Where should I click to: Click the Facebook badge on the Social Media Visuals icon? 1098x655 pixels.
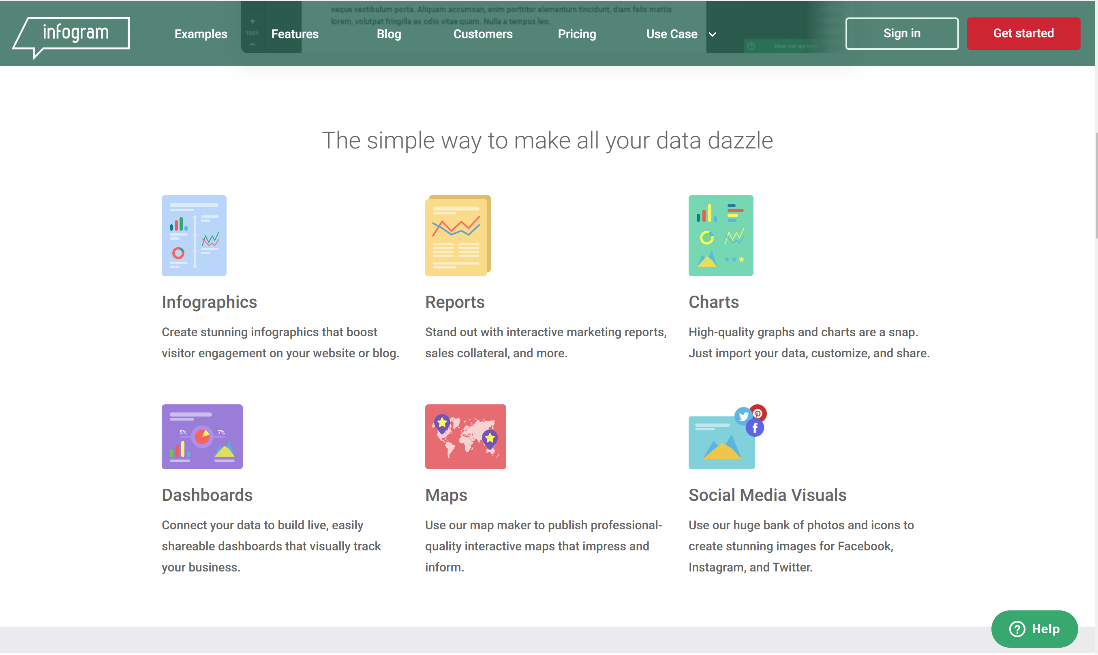coord(755,428)
